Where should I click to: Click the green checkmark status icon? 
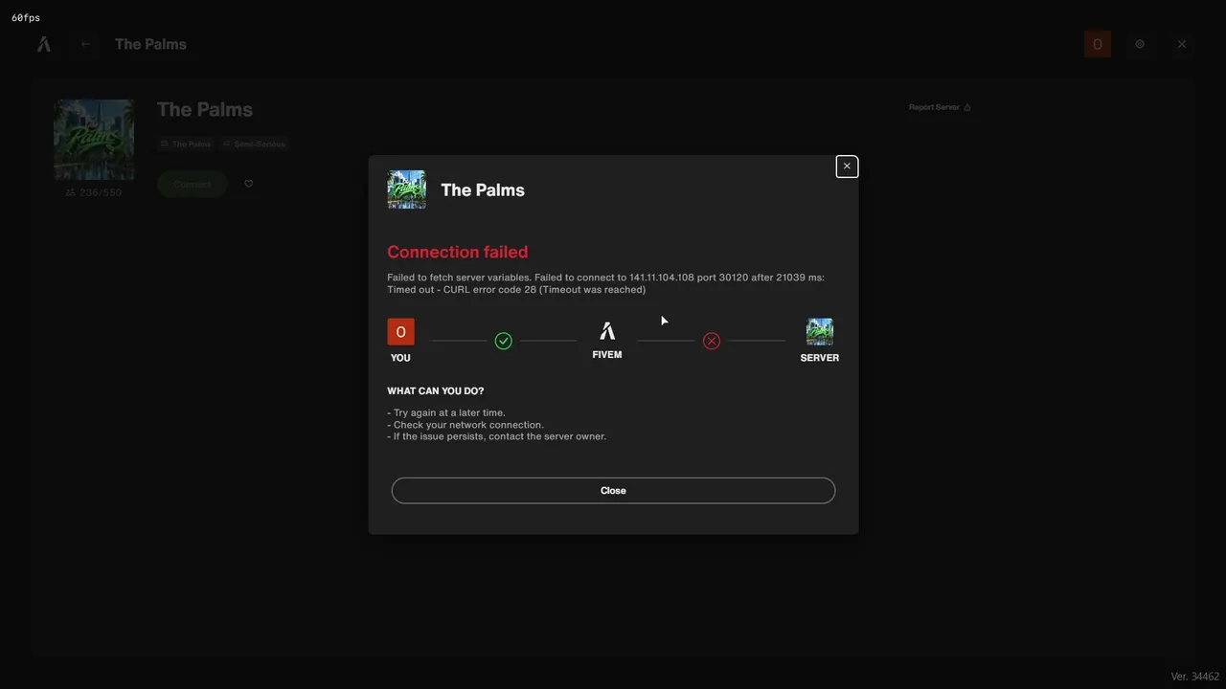tap(503, 341)
